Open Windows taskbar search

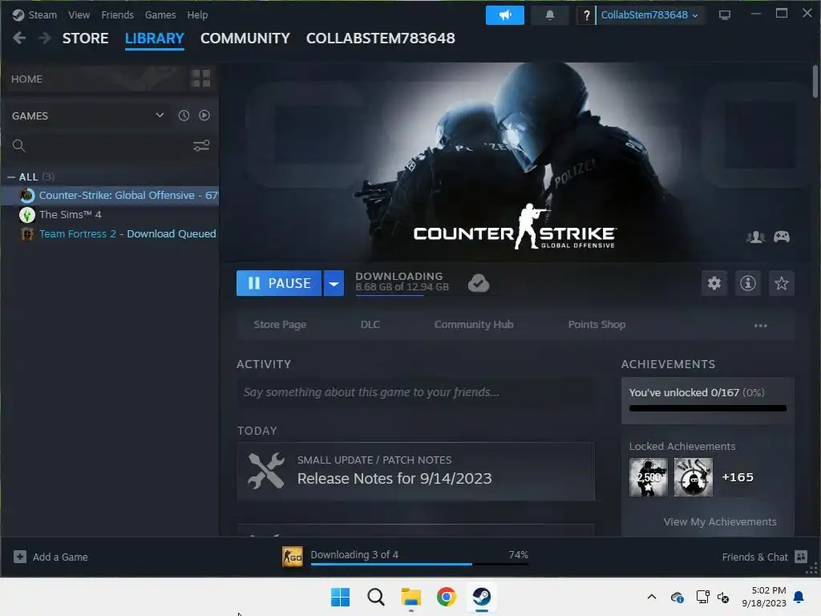[375, 597]
